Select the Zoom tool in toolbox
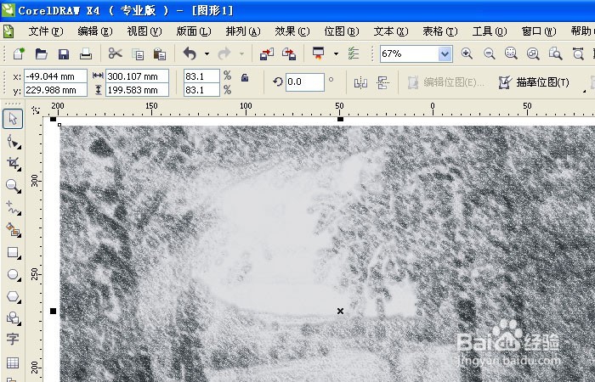The height and width of the screenshot is (382, 595). pyautogui.click(x=14, y=186)
